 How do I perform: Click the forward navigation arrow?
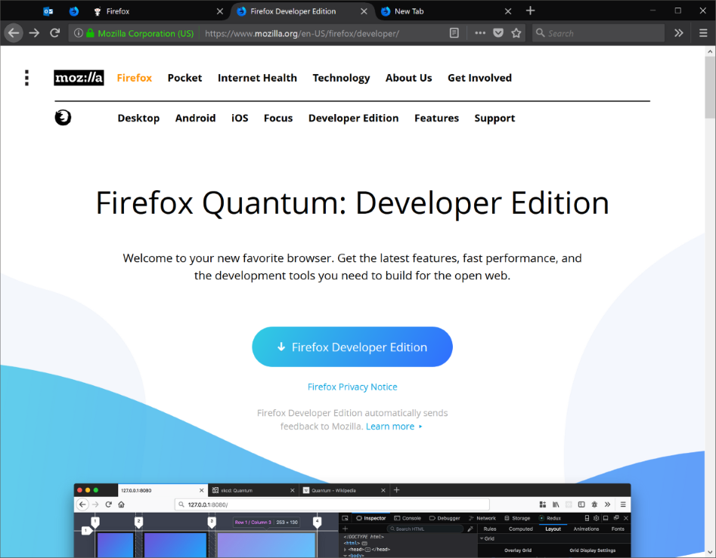tap(34, 32)
